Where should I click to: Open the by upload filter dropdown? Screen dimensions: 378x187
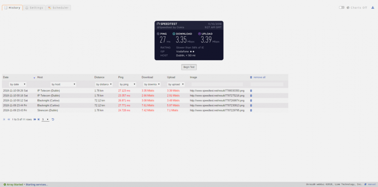pos(176,84)
